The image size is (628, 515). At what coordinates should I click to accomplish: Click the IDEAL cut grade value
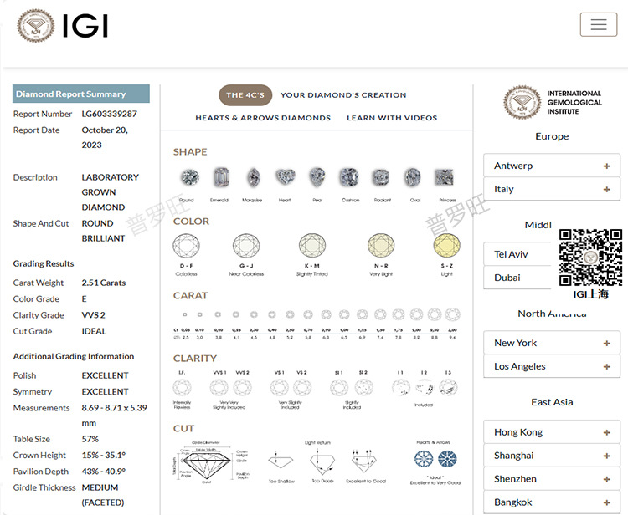94,331
